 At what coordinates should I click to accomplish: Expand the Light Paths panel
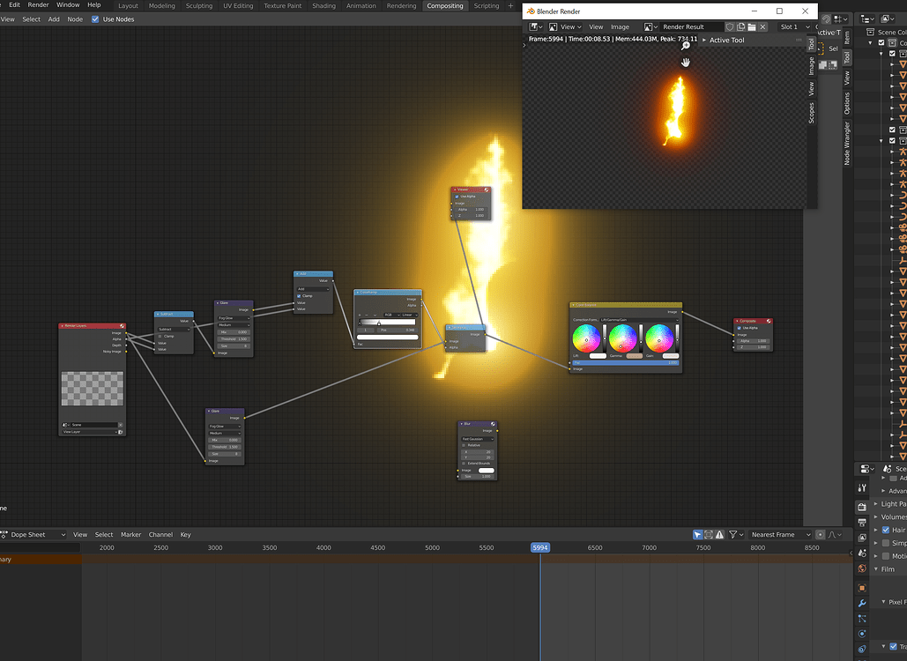891,504
